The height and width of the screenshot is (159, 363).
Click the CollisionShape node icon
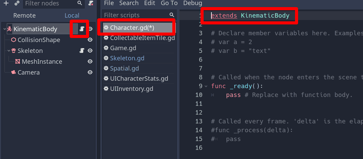[14, 40]
